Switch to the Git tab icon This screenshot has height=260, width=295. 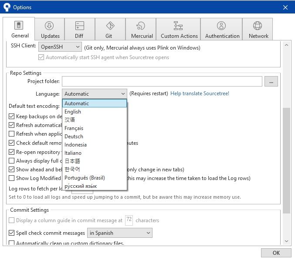110,26
